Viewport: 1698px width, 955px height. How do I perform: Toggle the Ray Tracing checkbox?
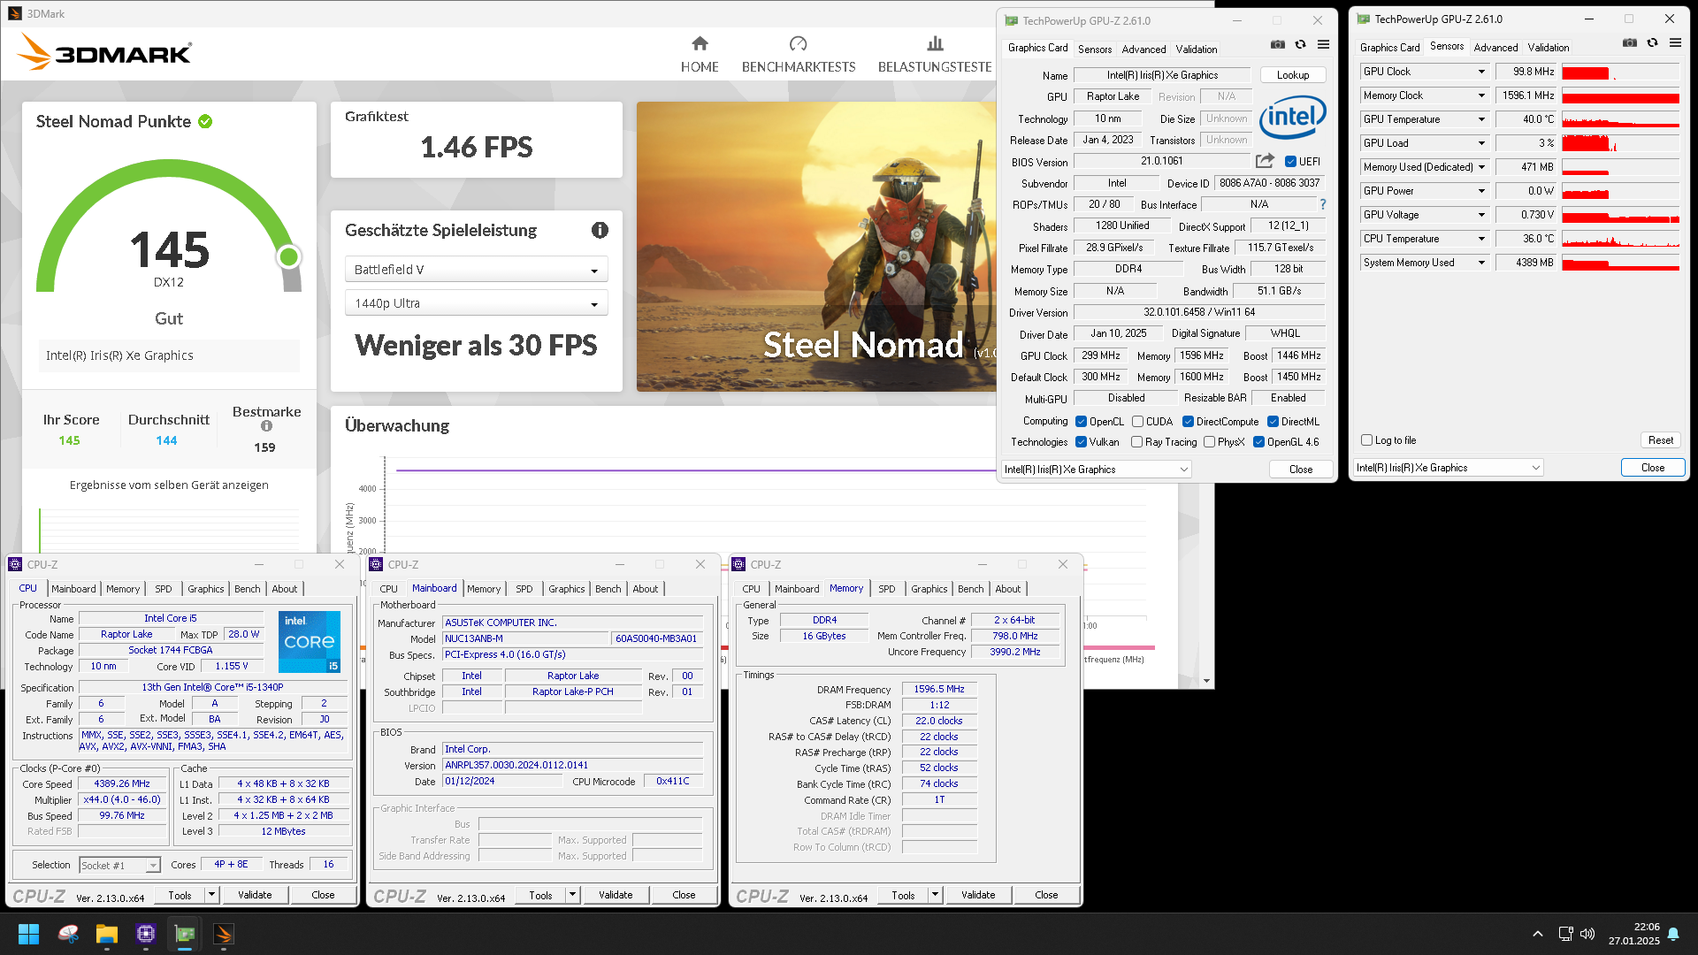(x=1136, y=442)
